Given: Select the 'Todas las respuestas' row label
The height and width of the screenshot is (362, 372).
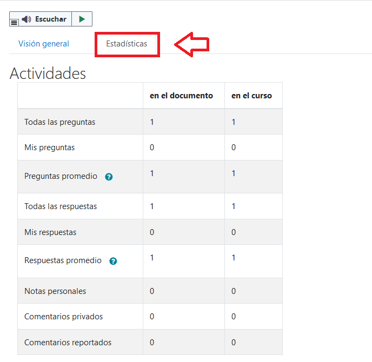Looking at the screenshot, I should (x=61, y=206).
